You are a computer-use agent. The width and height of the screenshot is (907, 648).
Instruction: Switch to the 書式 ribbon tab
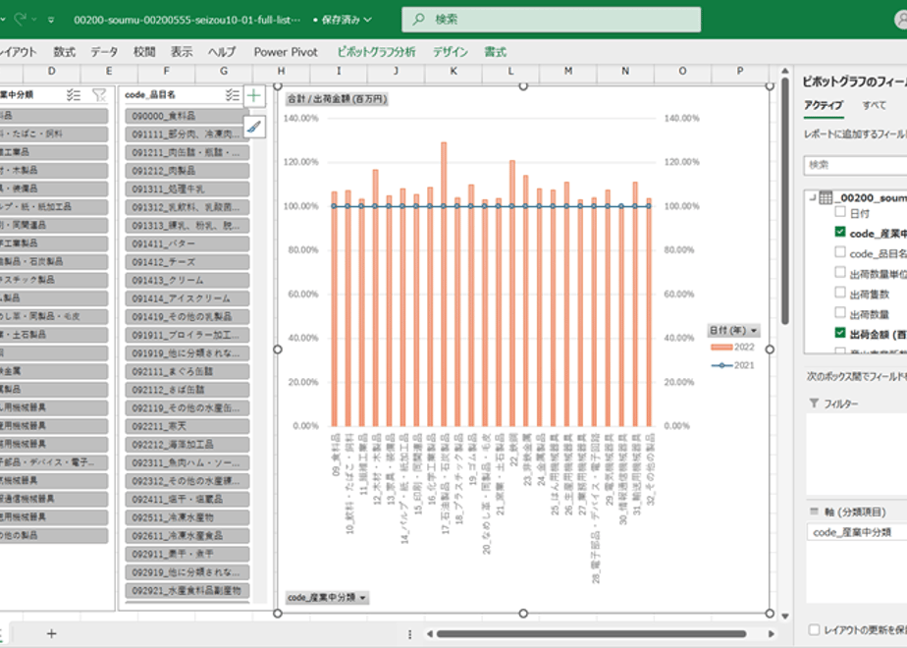coord(495,52)
